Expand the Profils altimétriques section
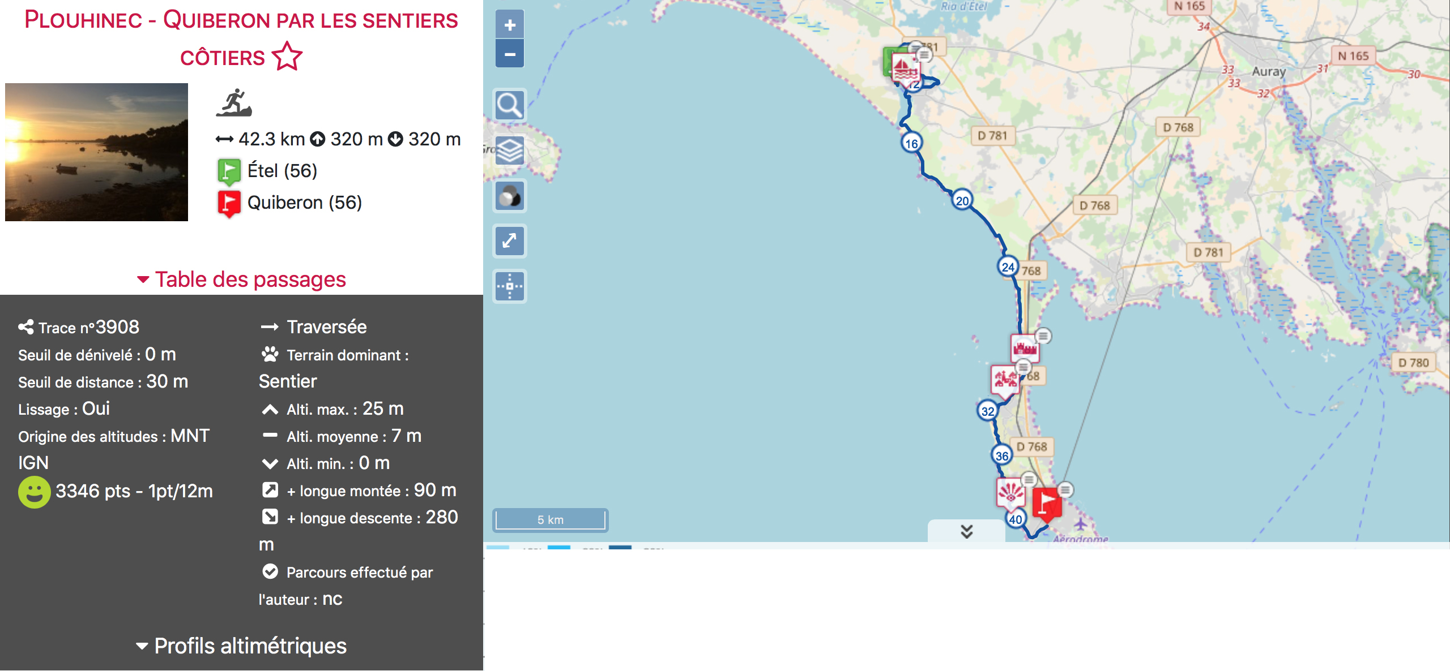Viewport: 1450px width, 671px height. pos(241,646)
